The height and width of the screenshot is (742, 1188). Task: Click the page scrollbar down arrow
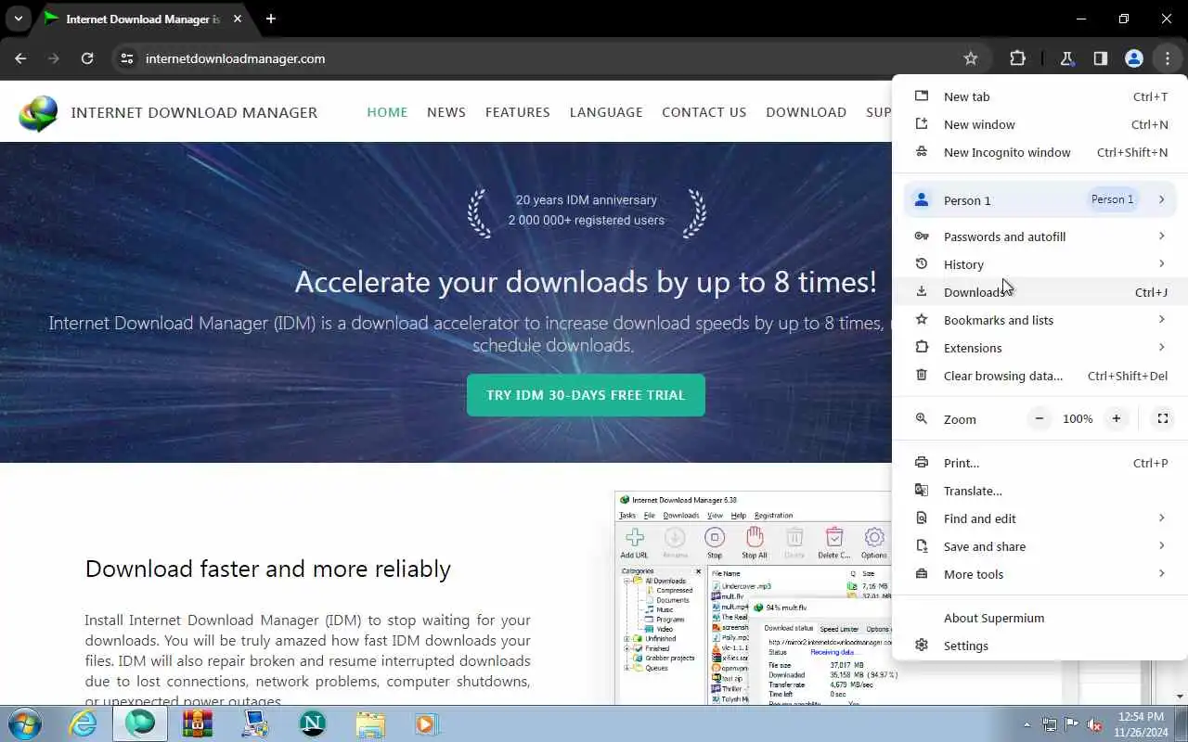click(1180, 696)
